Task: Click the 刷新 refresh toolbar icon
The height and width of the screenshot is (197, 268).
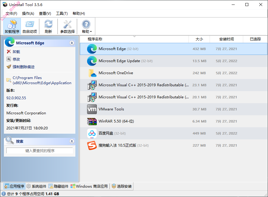Action: pos(48,26)
